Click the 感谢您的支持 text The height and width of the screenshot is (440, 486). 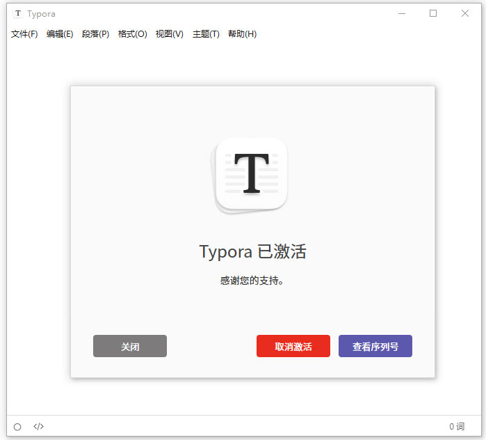pos(252,281)
